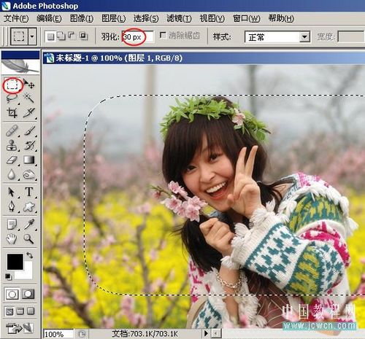Click the black foreground color swatch
This screenshot has width=365, height=339.
15,262
